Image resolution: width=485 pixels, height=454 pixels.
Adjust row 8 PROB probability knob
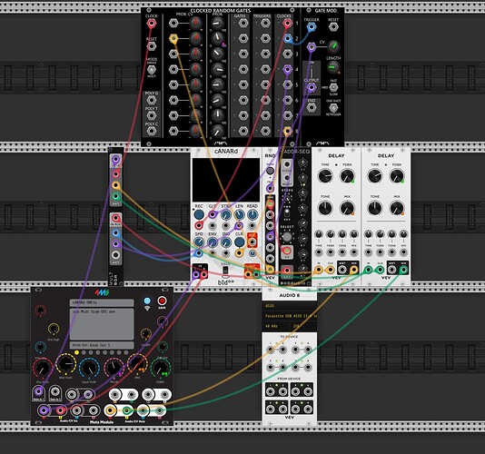217,131
